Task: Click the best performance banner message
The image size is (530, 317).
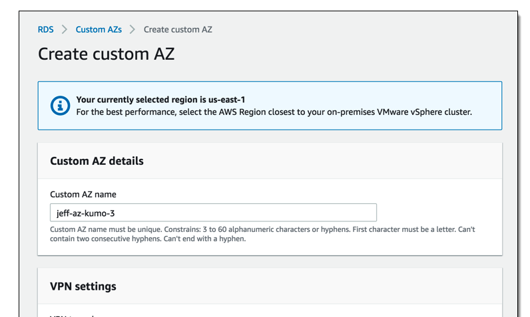Action: pos(274,112)
